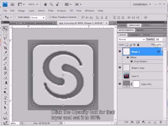Image resolution: width=168 pixels, height=126 pixels.
Task: Hide the Shape 1 copy layer
Action: click(120, 68)
